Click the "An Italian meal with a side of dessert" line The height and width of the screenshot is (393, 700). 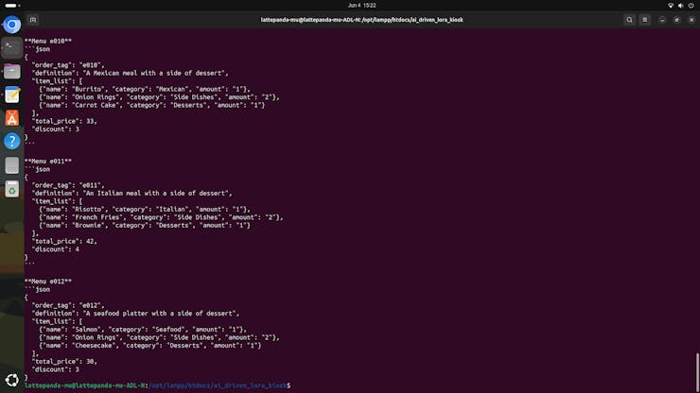(x=131, y=193)
